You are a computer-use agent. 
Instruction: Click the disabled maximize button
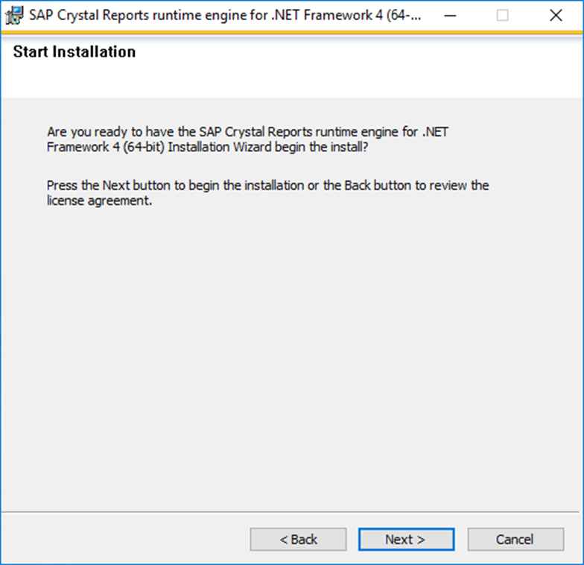502,15
